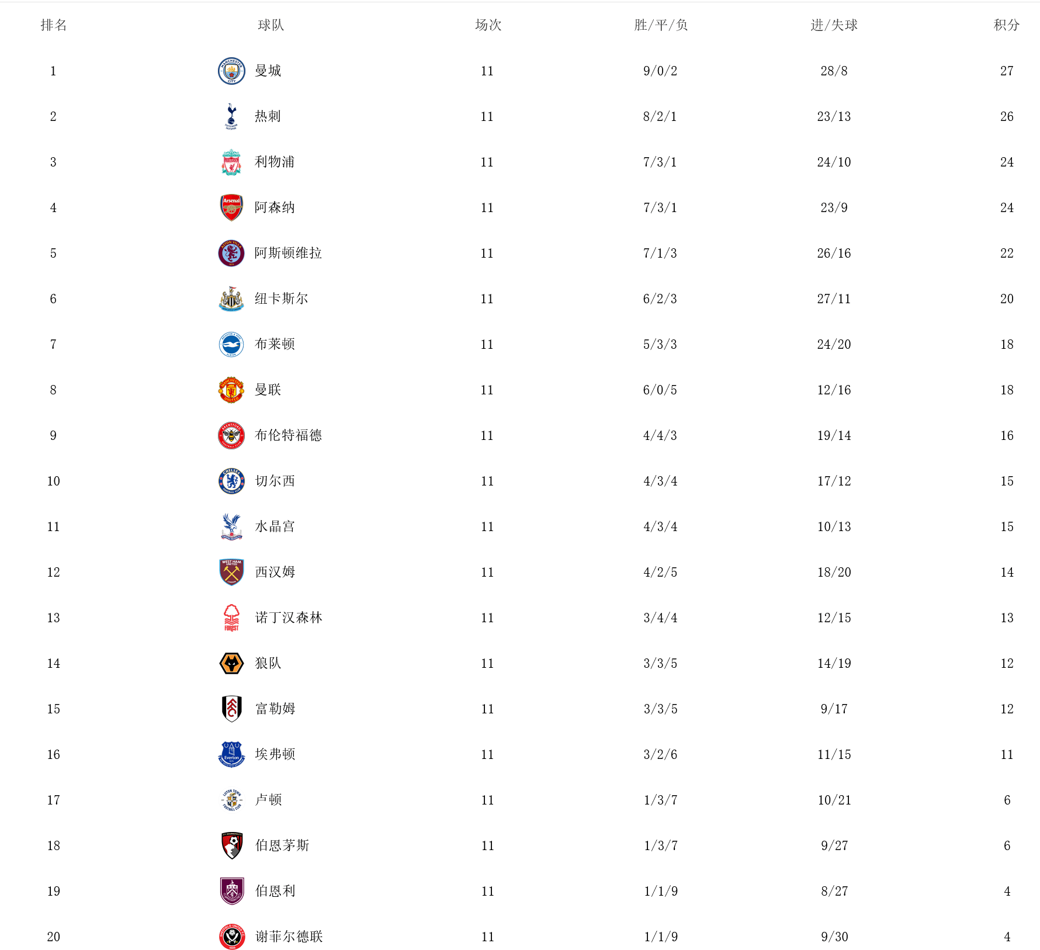
Task: Click the Aston Villa club crest
Action: tap(231, 253)
